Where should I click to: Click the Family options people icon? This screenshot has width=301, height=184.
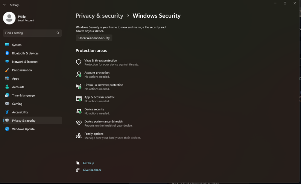pos(79,136)
